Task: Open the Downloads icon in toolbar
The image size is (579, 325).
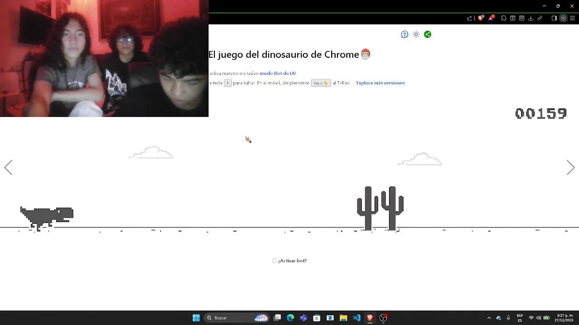Action: 531,18
